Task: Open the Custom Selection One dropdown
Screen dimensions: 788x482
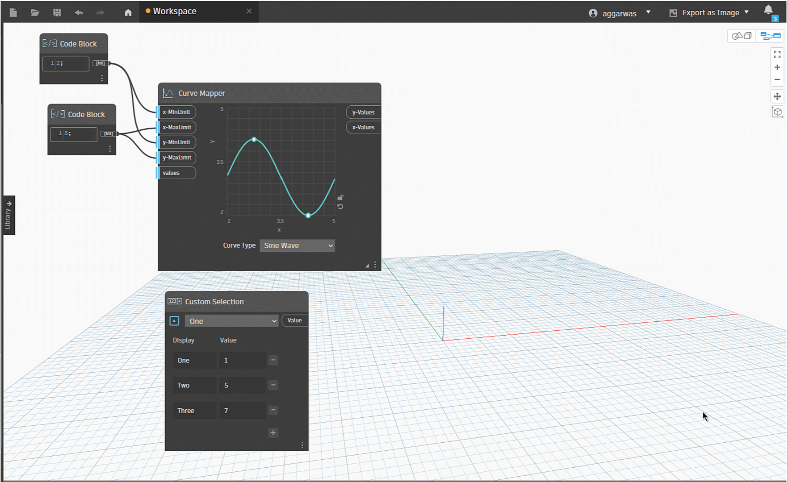Action: [232, 321]
